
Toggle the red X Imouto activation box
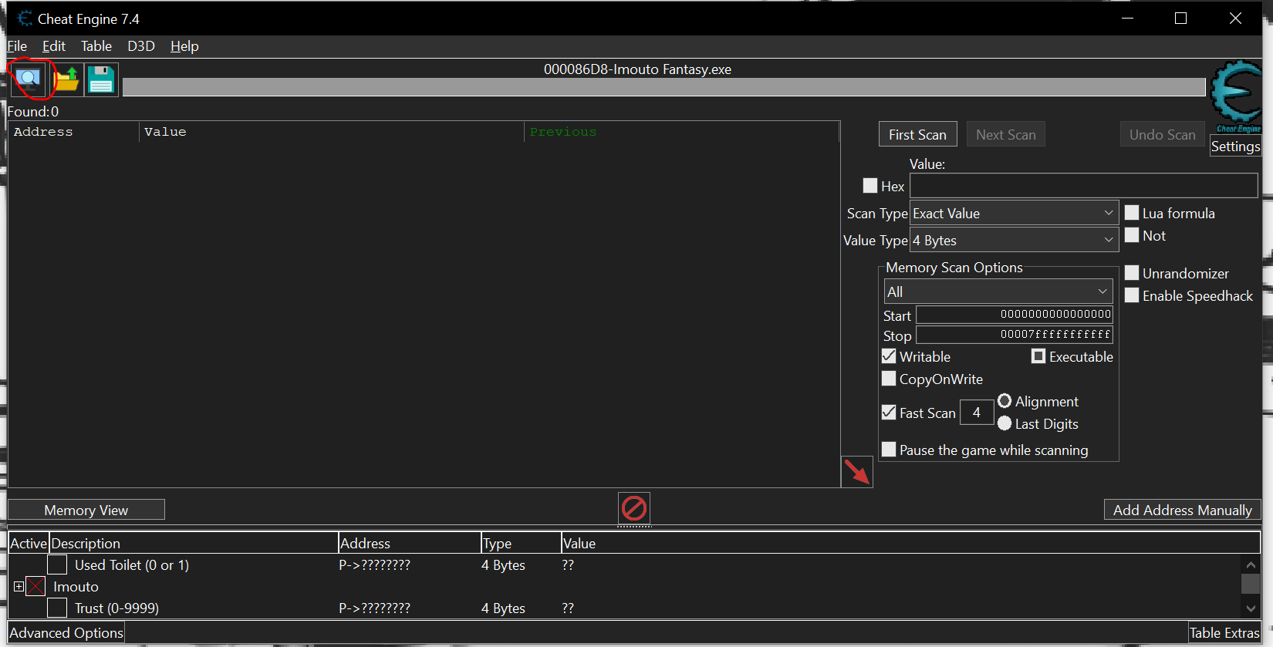click(35, 587)
